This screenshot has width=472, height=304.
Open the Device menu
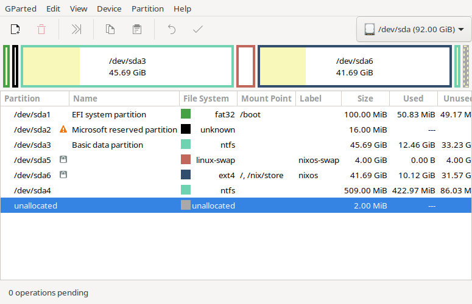[109, 9]
